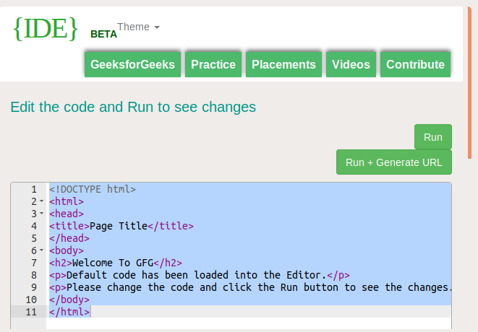The height and width of the screenshot is (332, 478).
Task: Collapse the head tag fold arrow
Action: coord(41,214)
